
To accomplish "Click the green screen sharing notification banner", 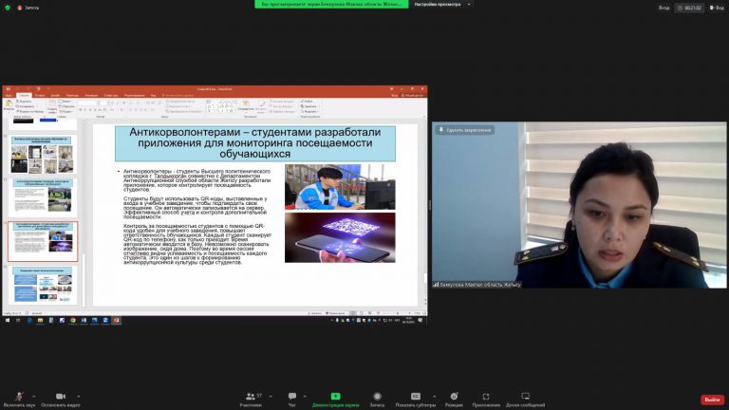I will (x=331, y=4).
